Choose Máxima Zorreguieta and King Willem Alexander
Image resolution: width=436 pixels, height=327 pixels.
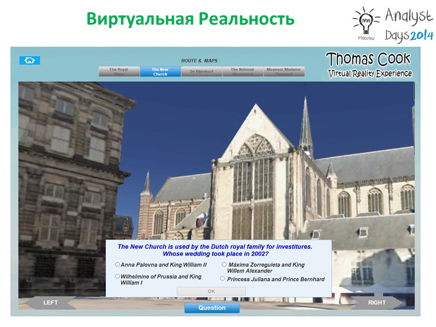(224, 265)
